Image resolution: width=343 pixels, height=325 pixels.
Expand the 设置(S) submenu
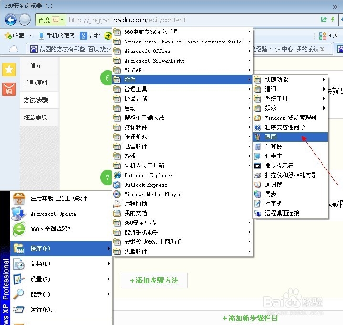click(61, 279)
